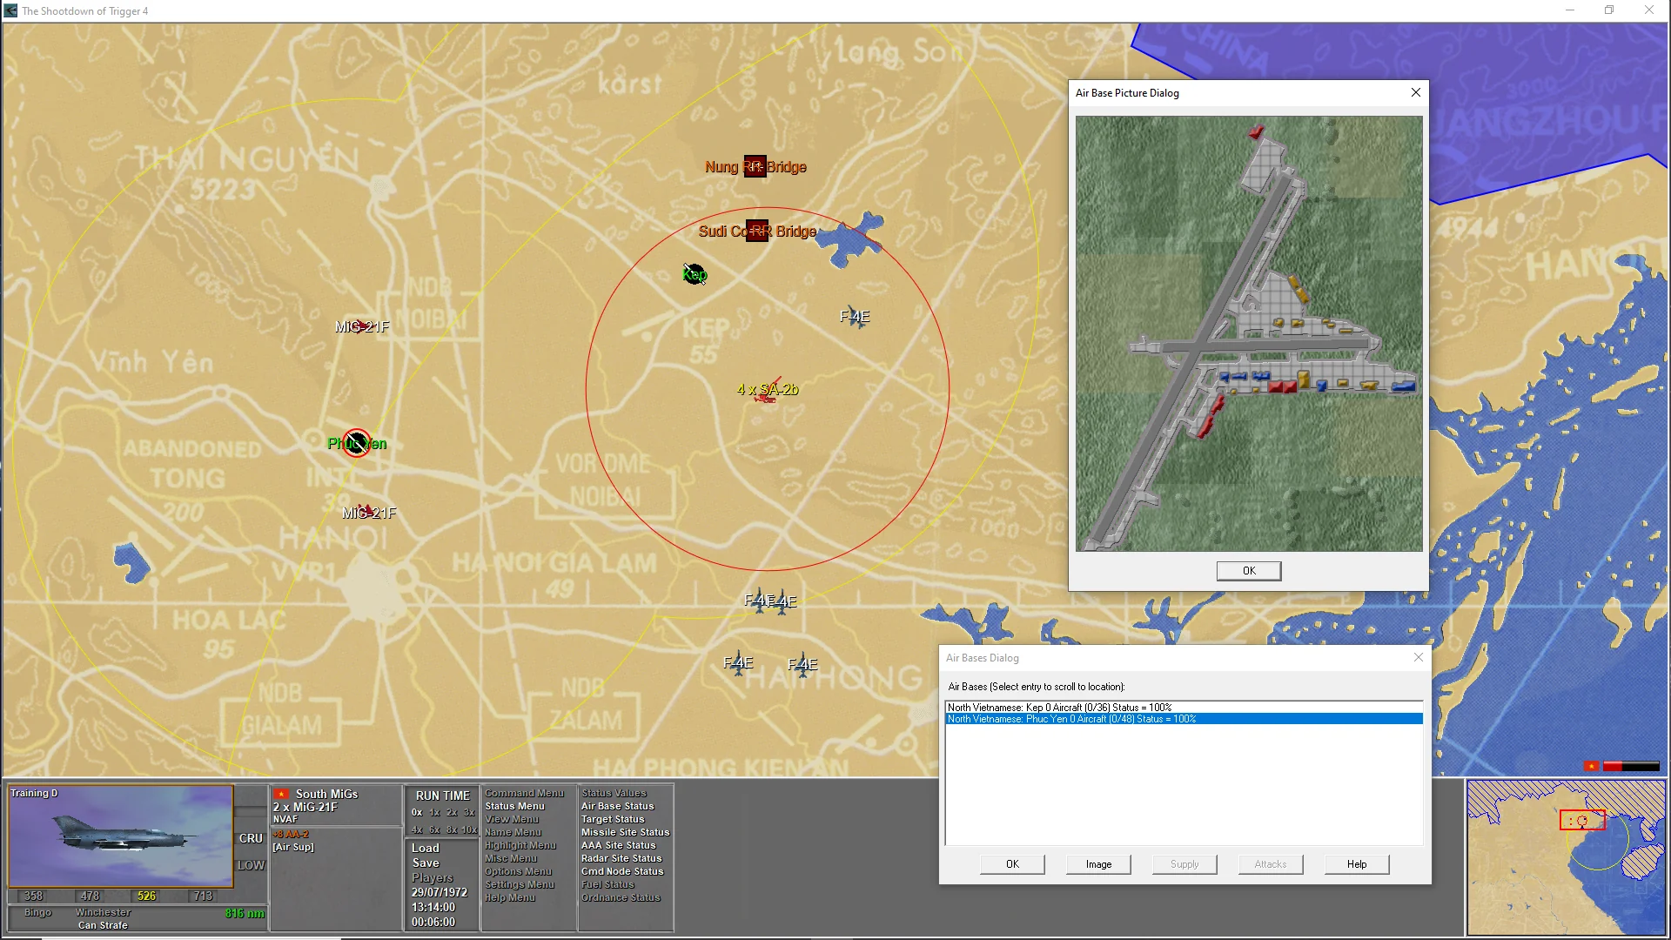Select the 478 speed setting
Viewport: 1671px width, 940px height.
pos(90,896)
